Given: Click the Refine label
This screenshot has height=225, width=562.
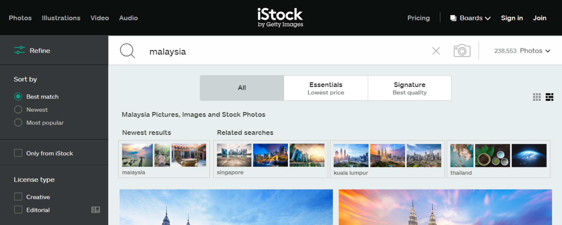Looking at the screenshot, I should click(x=40, y=51).
